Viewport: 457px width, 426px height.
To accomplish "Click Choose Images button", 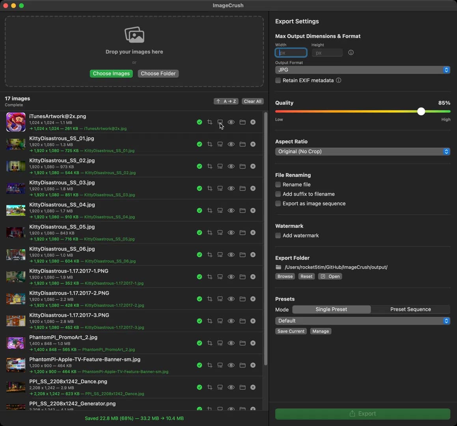I will (x=111, y=73).
